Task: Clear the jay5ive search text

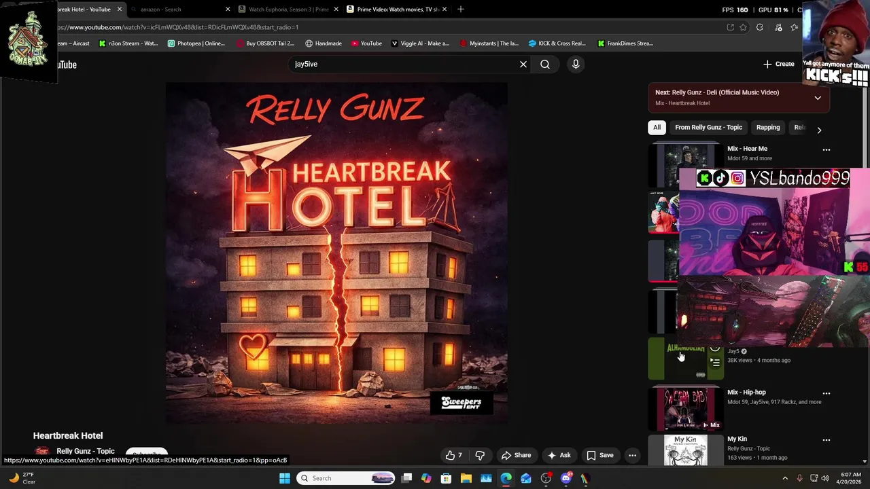Action: [523, 65]
